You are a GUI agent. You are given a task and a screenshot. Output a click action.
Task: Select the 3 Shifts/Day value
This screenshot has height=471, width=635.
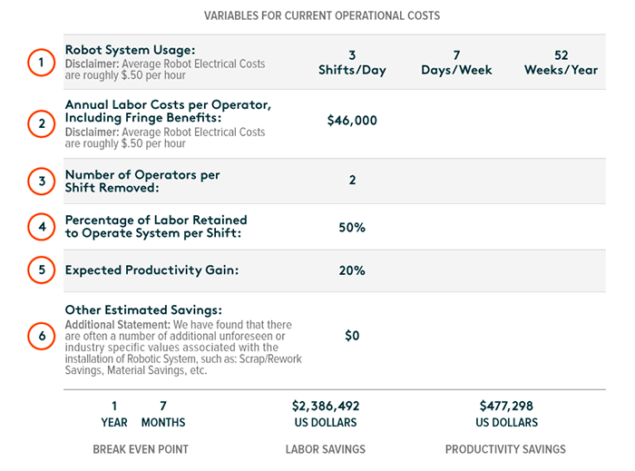click(352, 63)
